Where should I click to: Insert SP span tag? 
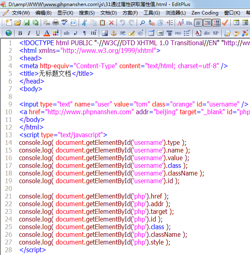(216, 33)
